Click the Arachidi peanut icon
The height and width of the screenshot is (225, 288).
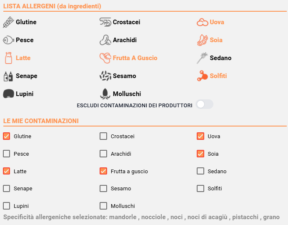(x=105, y=40)
